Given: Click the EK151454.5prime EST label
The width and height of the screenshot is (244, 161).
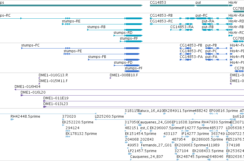Looking at the screenshot, I should (x=140, y=134).
